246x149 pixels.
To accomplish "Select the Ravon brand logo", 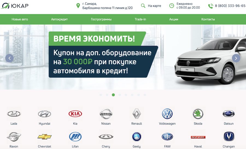I will 14,137.
